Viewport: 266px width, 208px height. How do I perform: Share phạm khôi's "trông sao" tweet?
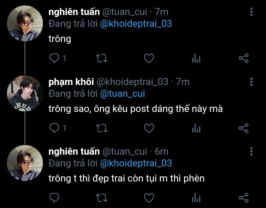pyautogui.click(x=243, y=128)
